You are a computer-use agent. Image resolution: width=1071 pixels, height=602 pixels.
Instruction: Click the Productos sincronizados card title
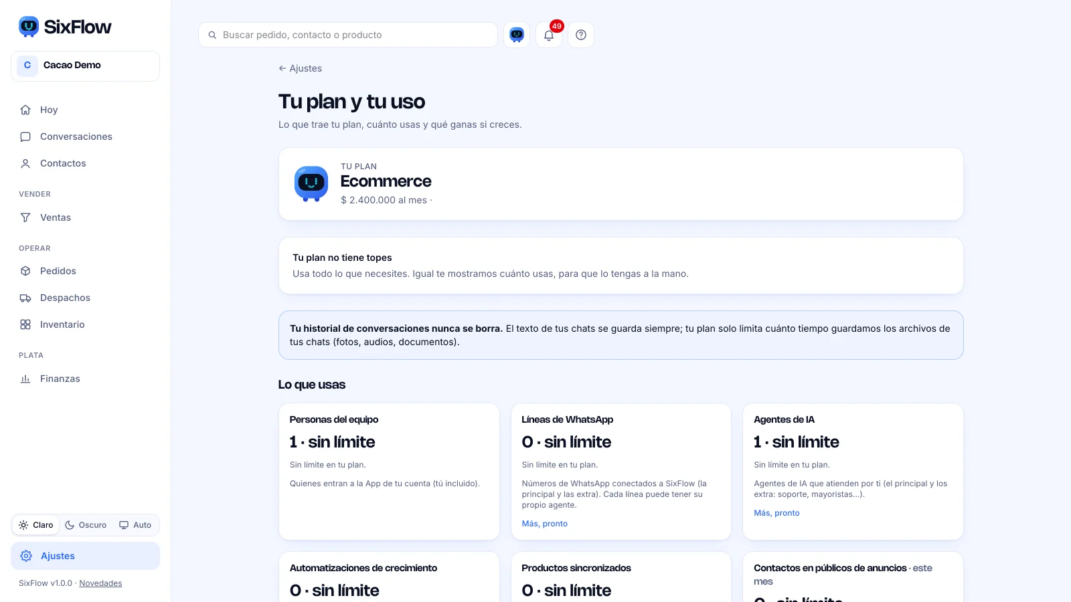[x=576, y=568]
